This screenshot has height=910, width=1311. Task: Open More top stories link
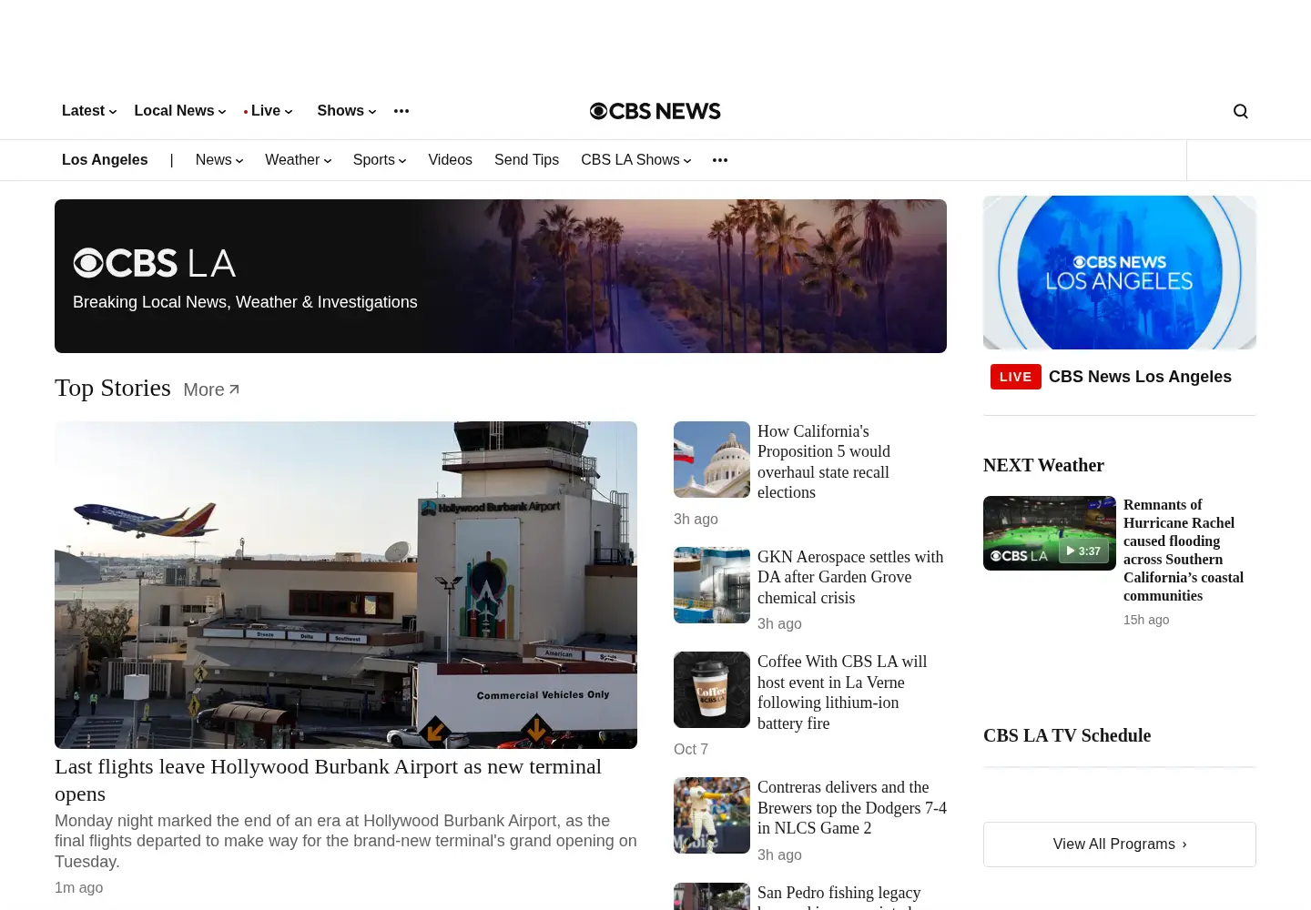point(211,389)
